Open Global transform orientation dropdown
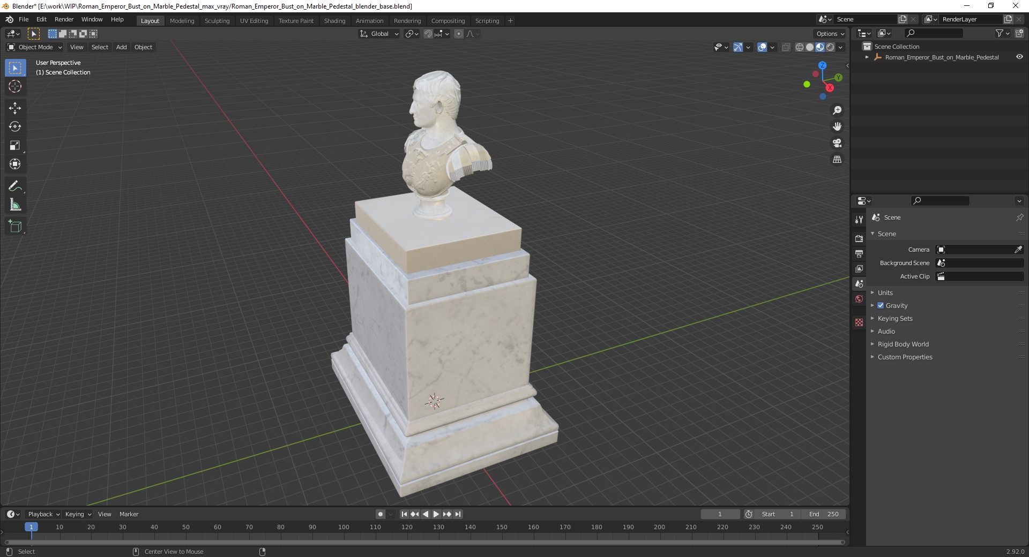 coord(379,34)
